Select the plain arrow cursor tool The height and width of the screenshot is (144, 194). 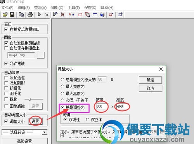point(40,15)
